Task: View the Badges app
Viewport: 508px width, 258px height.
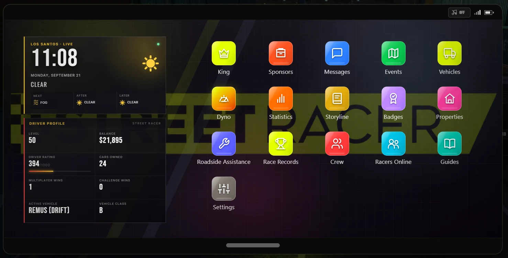Action: coord(394,99)
